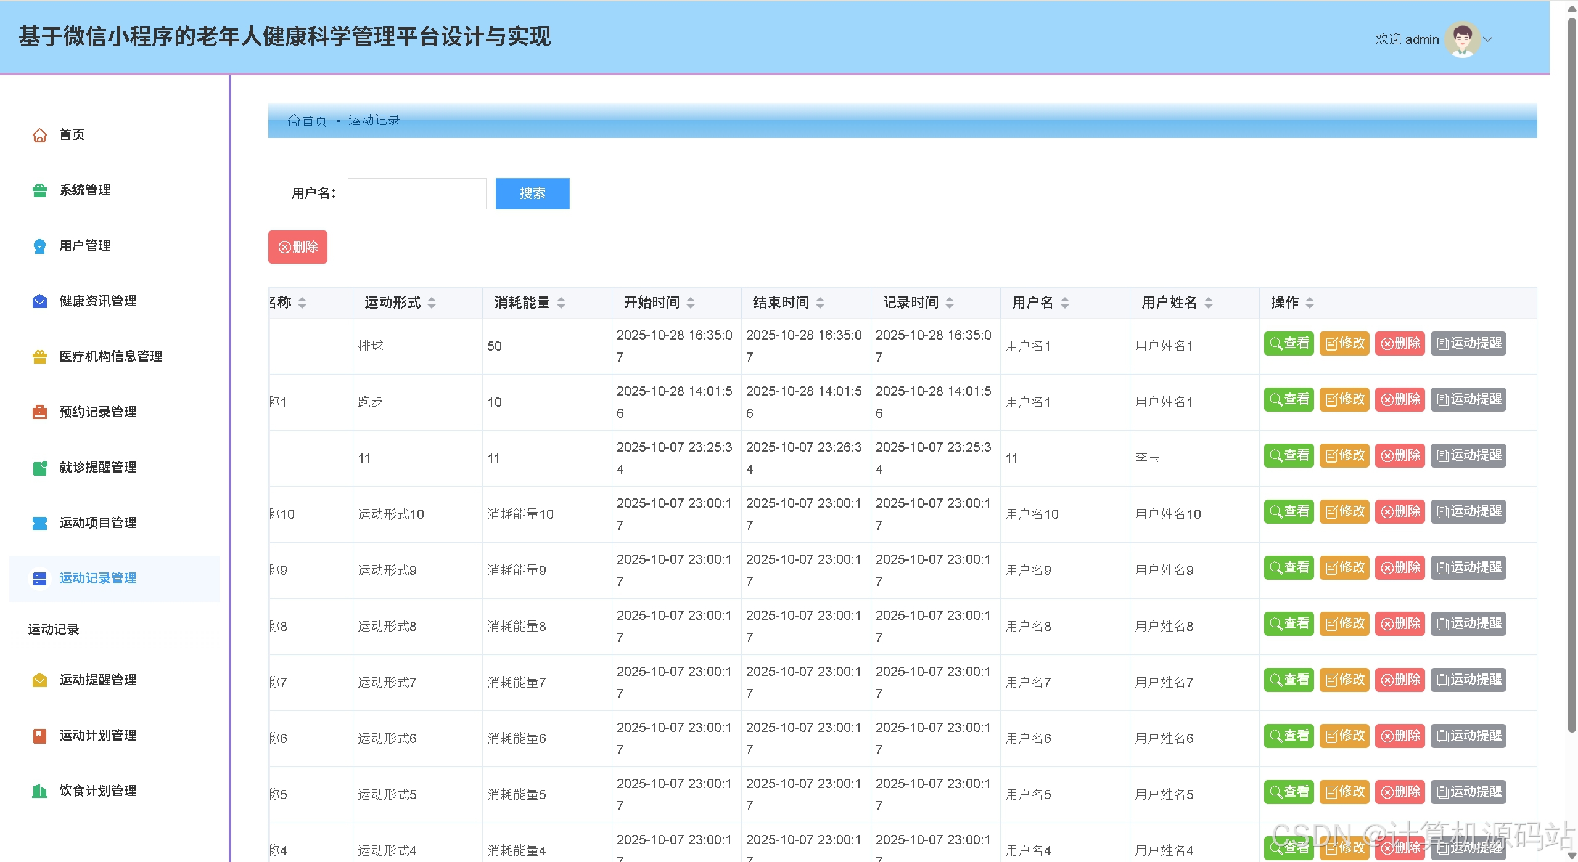Image resolution: width=1578 pixels, height=862 pixels.
Task: Sort by 操作 column arrows
Action: [x=1310, y=303]
